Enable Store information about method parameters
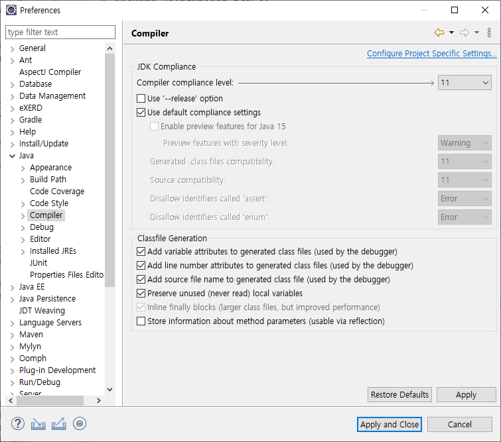Screen dimensions: 501x442 141,321
